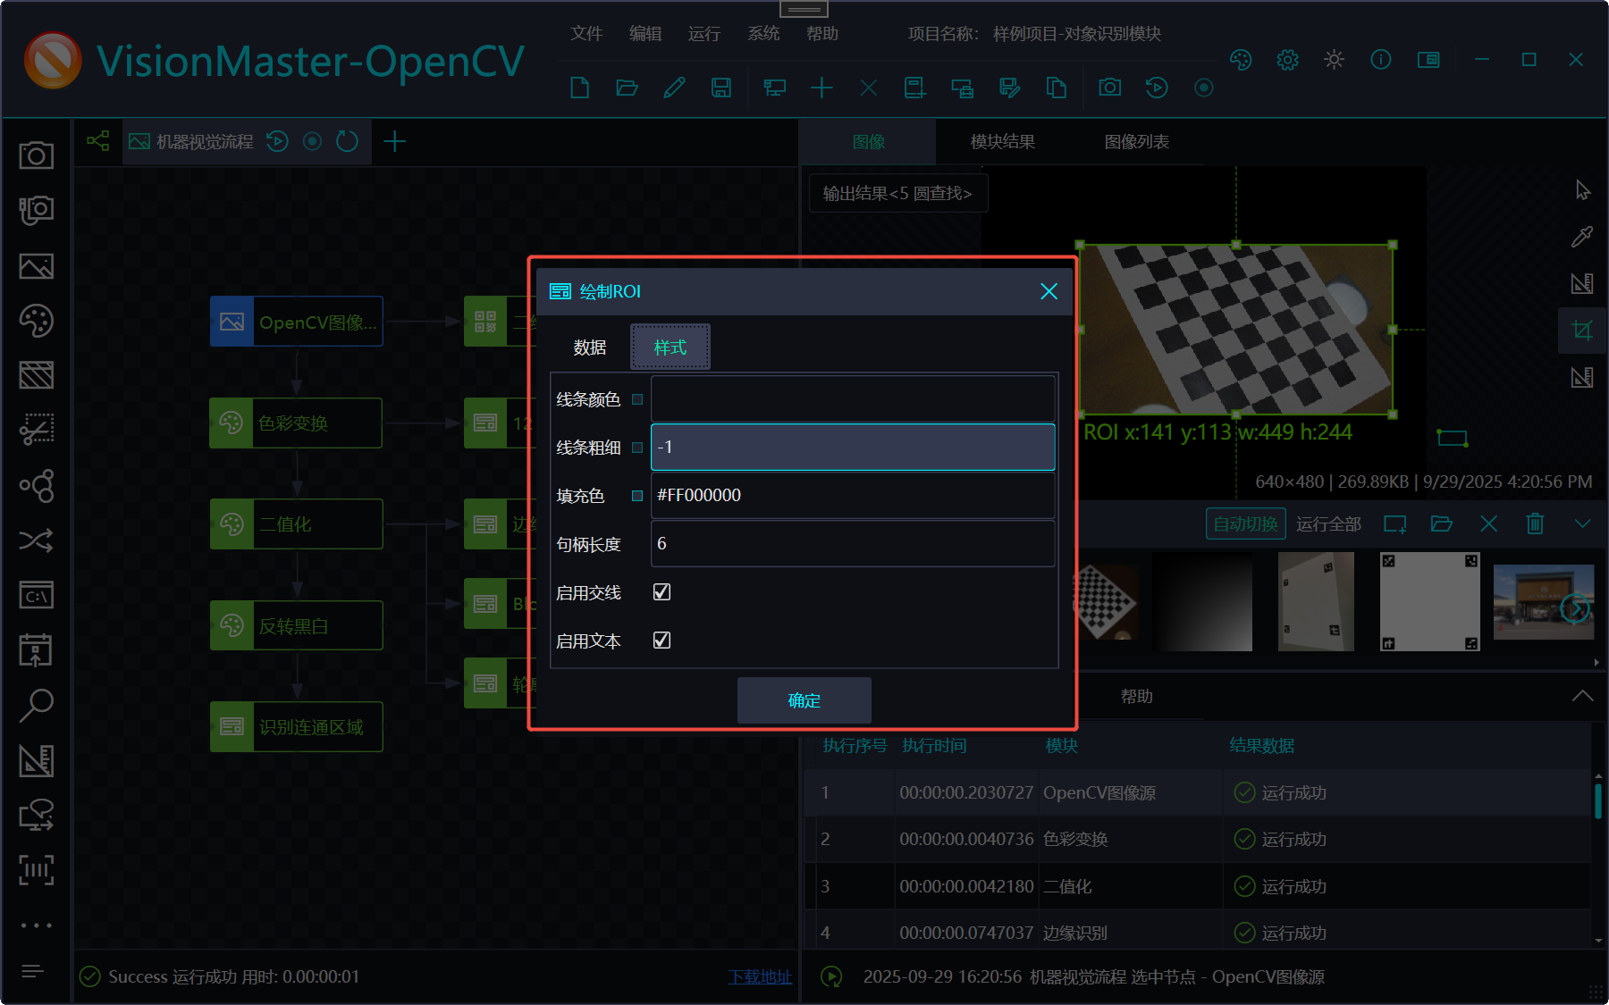This screenshot has width=1609, height=1005.
Task: Select the color palette module in sidebar
Action: pos(37,321)
